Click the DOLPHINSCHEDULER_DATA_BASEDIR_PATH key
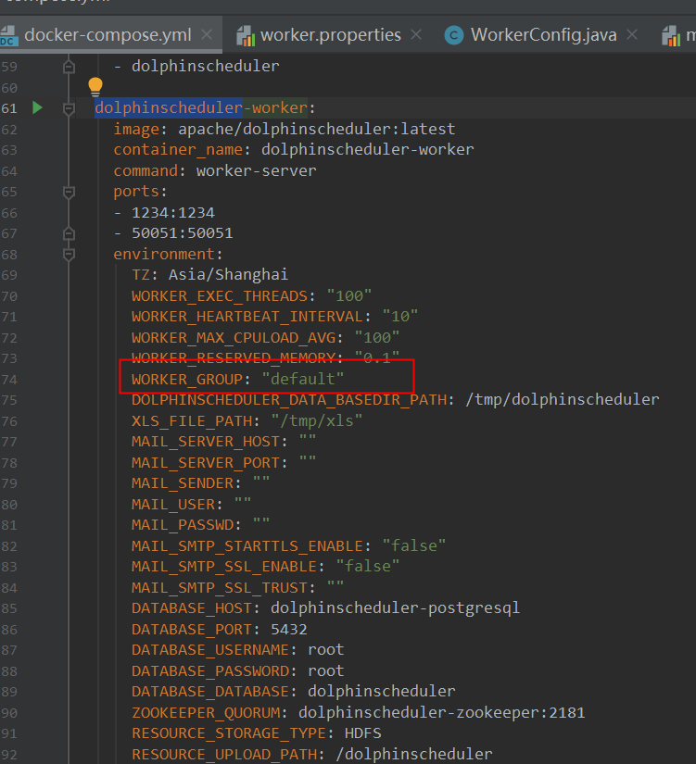The height and width of the screenshot is (764, 696). (x=289, y=400)
